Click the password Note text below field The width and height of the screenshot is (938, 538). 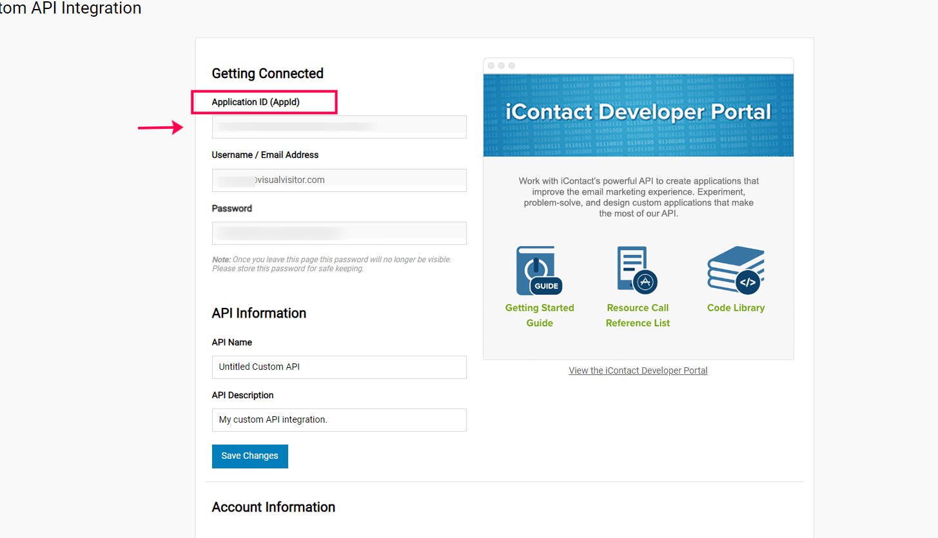pos(331,264)
